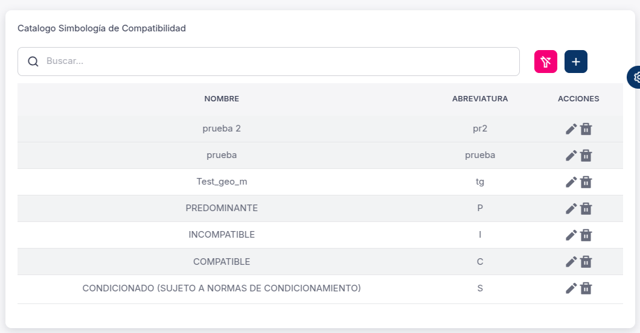
Task: Clear filters with the pink button
Action: (x=546, y=62)
